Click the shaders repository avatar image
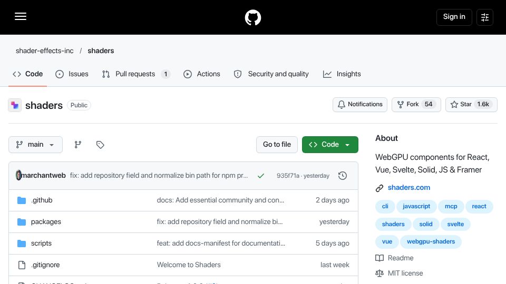506x284 pixels. (15, 105)
